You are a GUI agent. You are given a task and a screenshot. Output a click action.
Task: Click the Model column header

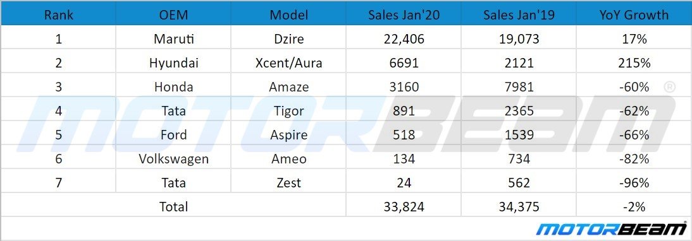pyautogui.click(x=288, y=15)
